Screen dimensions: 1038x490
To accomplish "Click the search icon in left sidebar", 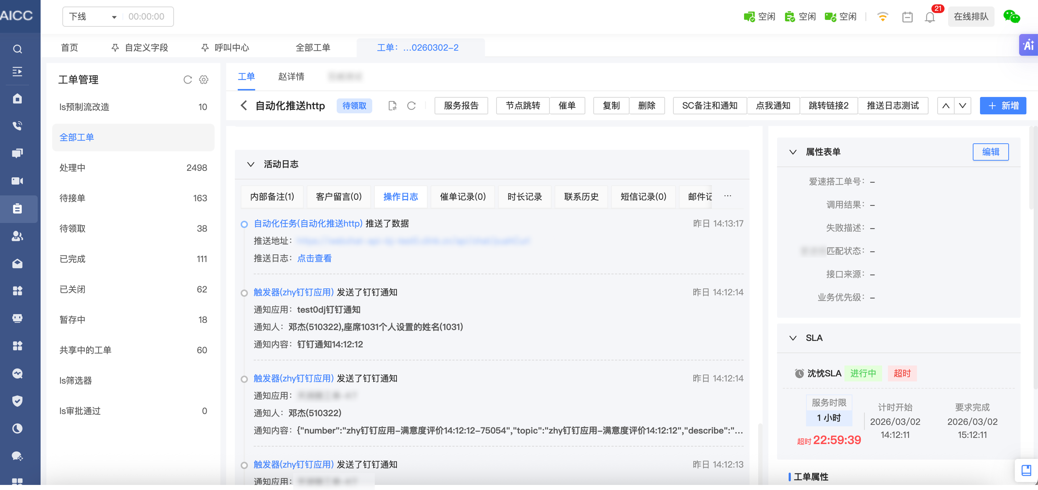I will coord(17,49).
